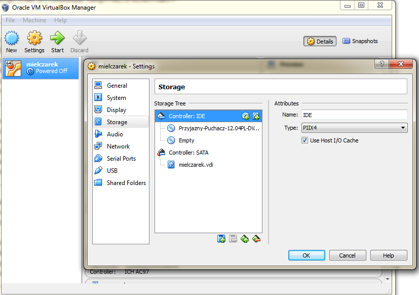Open the File menu in VirtualBox Manager
419x295 pixels.
(10, 20)
